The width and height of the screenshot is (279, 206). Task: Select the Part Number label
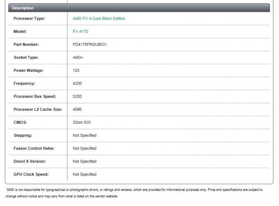pos(26,45)
